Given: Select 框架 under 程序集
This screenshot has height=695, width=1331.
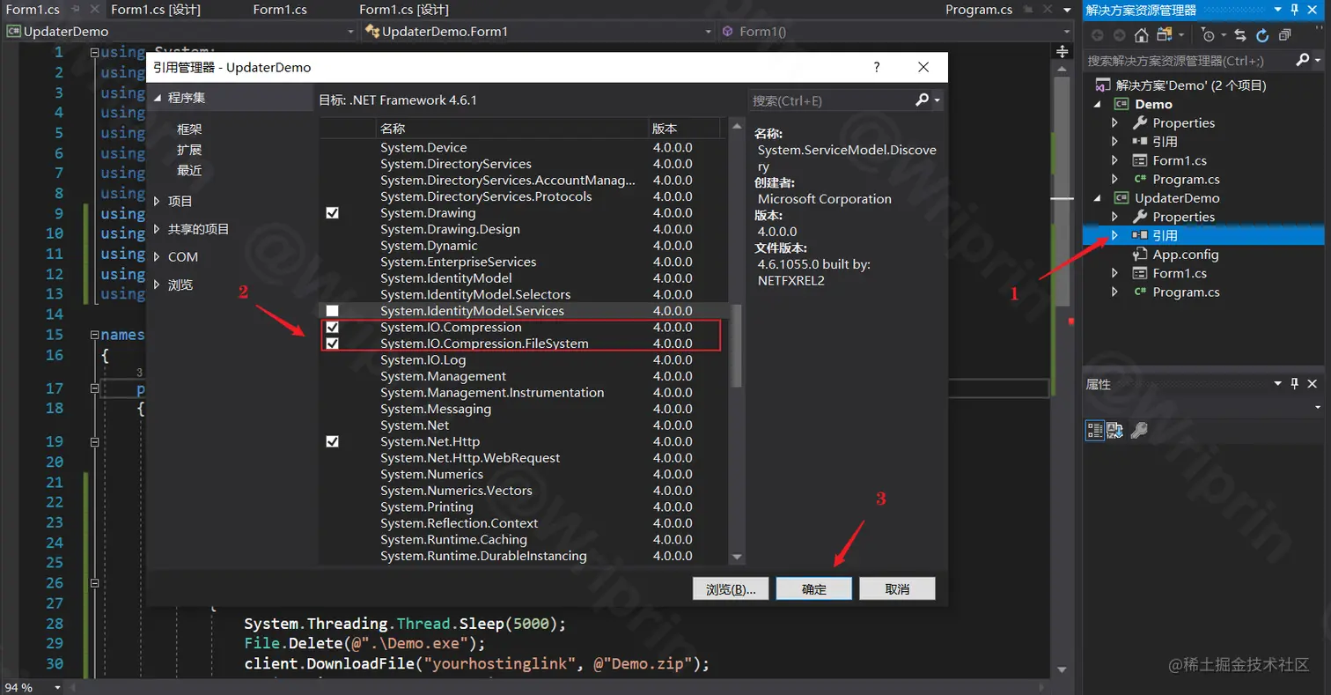Looking at the screenshot, I should point(189,129).
